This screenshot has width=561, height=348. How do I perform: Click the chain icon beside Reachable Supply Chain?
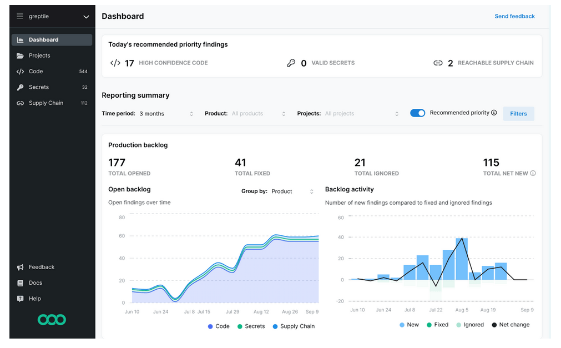coord(438,63)
